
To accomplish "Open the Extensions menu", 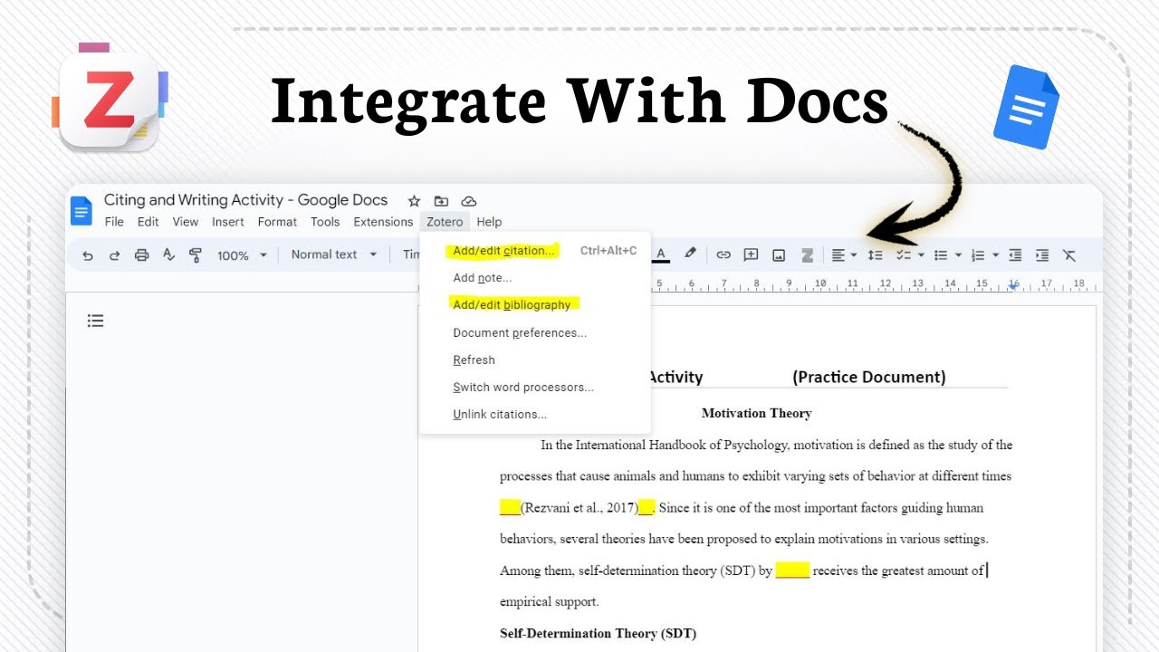I will tap(383, 222).
